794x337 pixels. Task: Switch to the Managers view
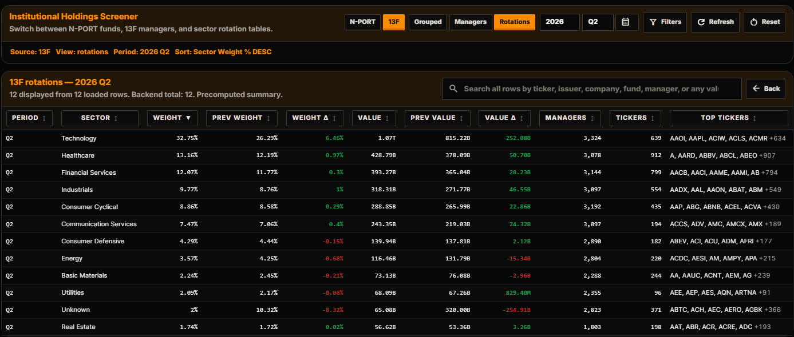coord(471,22)
